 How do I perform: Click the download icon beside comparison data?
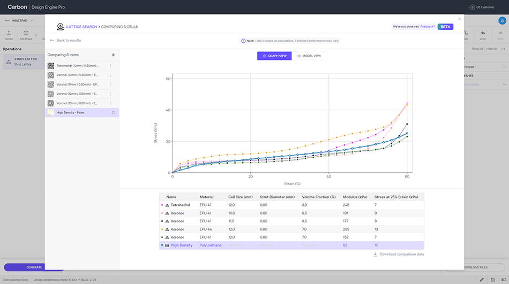coord(375,254)
